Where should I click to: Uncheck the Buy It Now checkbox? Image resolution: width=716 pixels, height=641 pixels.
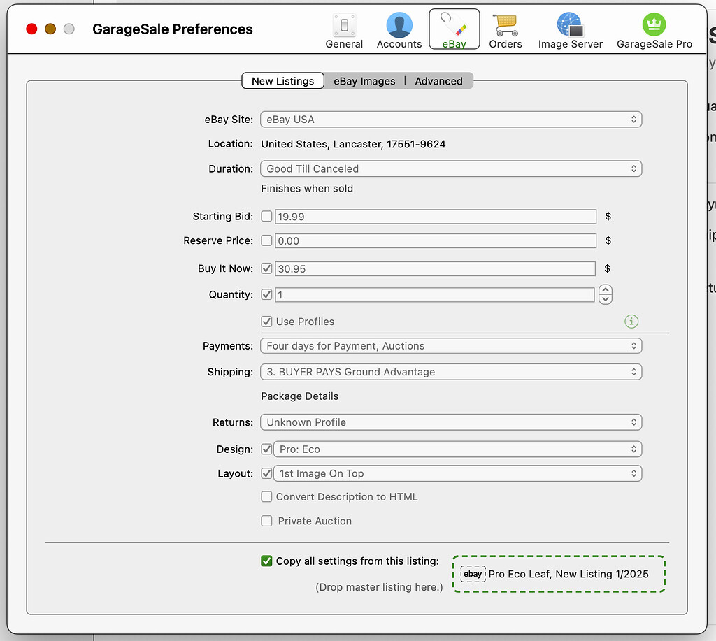tap(266, 268)
